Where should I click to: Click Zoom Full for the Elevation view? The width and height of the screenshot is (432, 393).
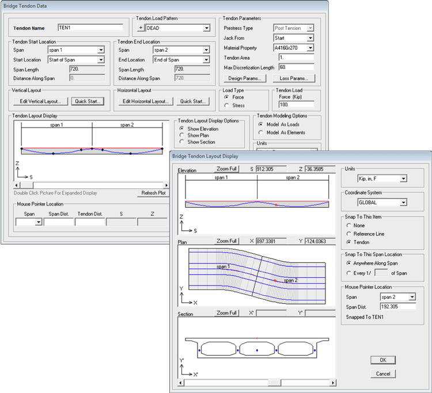226,169
